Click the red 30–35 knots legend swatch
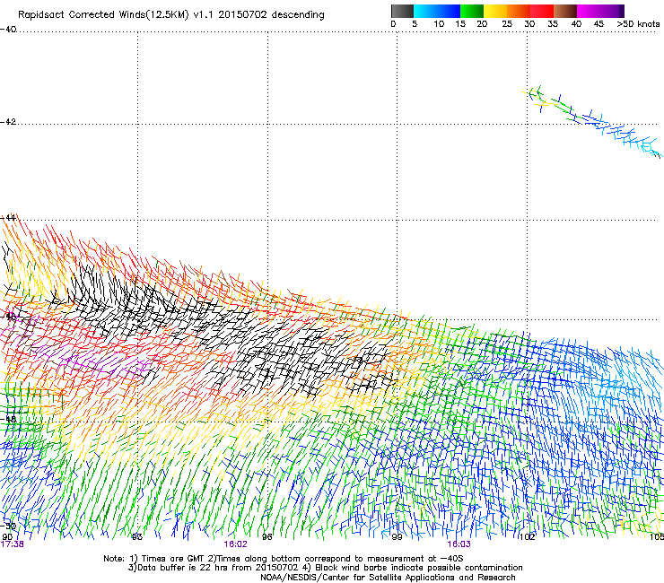Screen dimensions: 664x583 542,11
